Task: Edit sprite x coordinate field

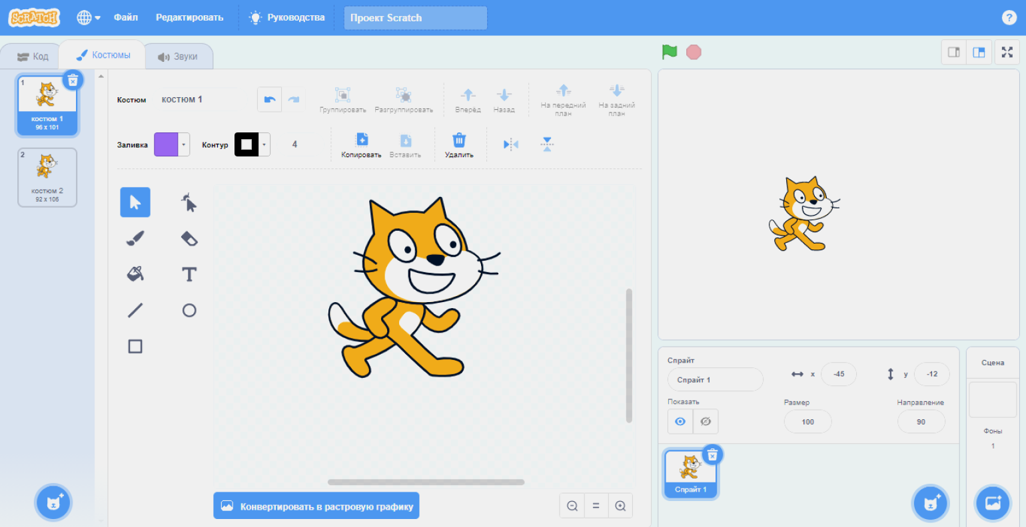Action: 839,374
